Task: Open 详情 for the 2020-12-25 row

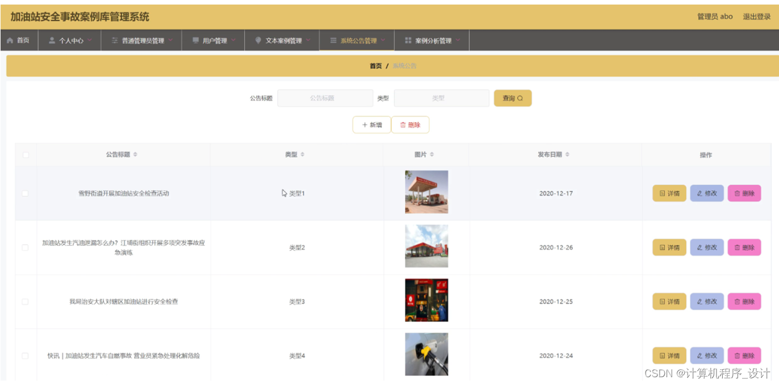Action: 669,302
